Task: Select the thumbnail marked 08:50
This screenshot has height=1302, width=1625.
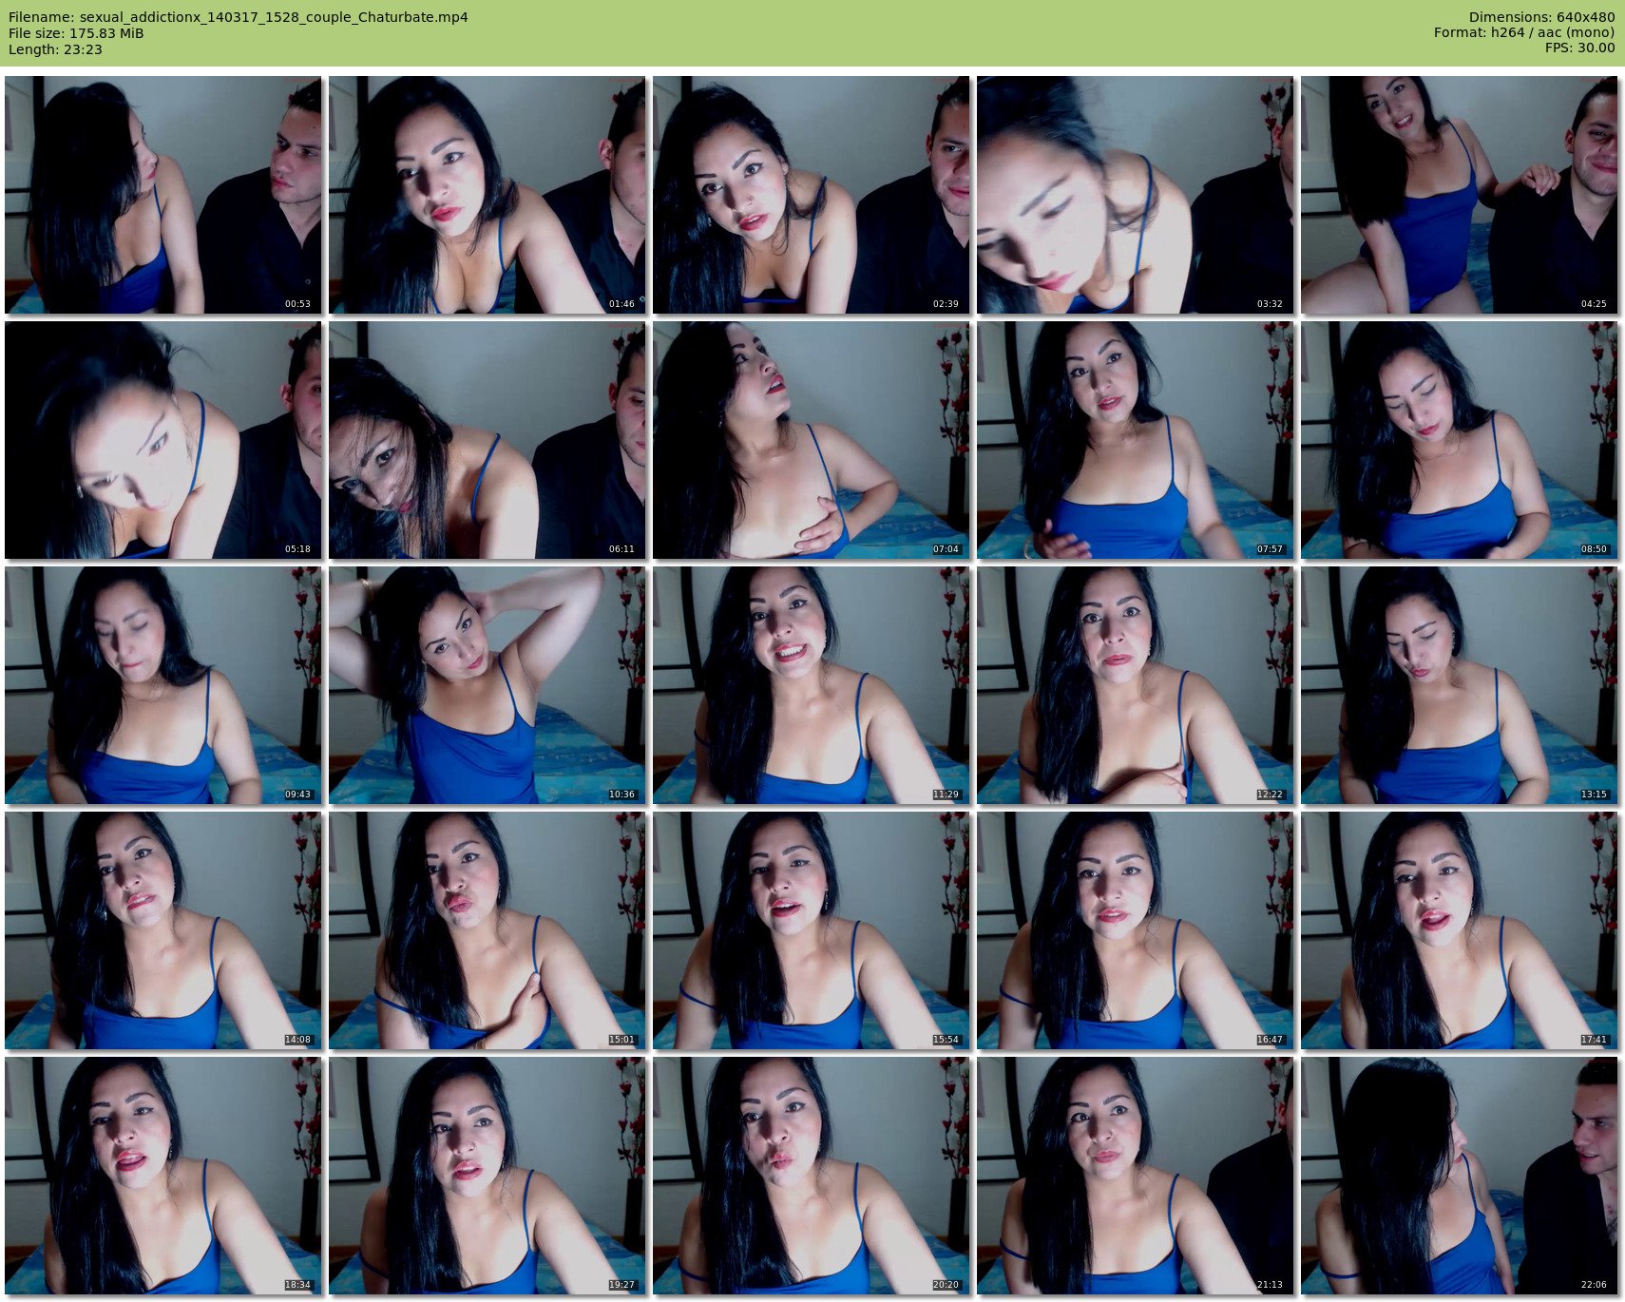Action: pyautogui.click(x=1459, y=440)
